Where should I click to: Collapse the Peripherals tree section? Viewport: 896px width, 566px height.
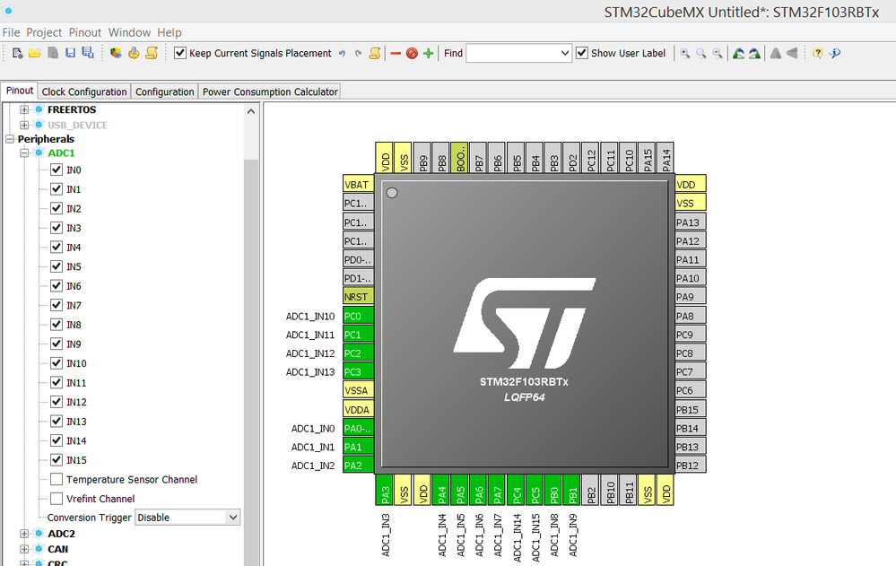(x=10, y=139)
